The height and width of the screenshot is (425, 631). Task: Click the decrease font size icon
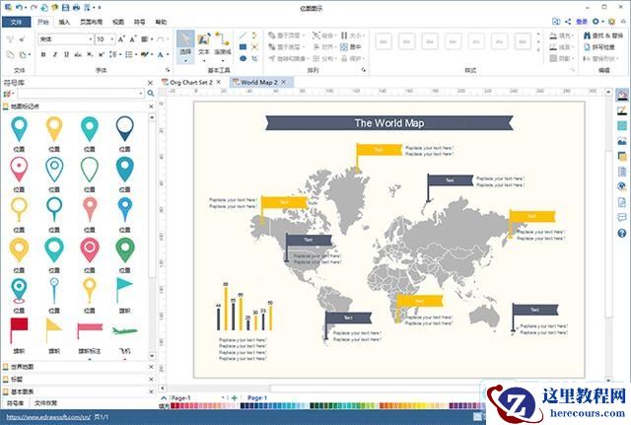point(133,39)
